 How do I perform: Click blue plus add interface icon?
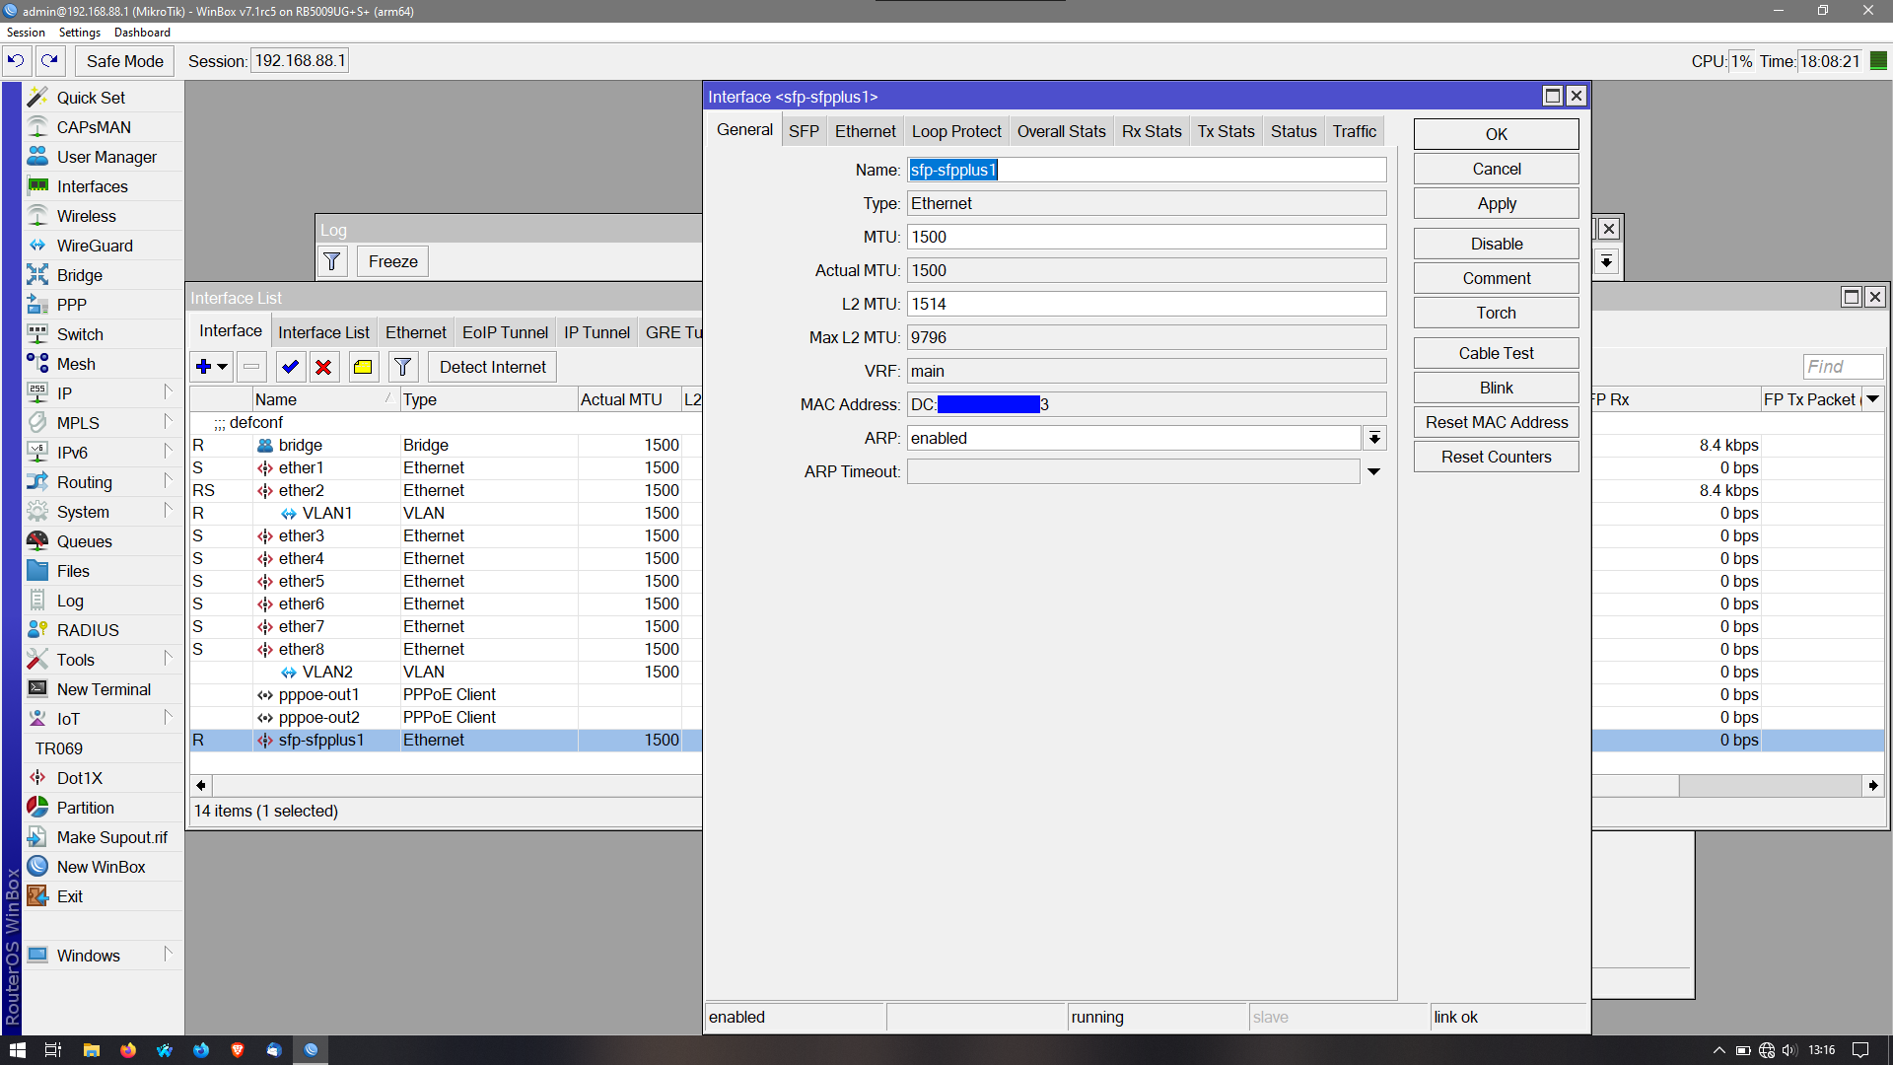[x=204, y=367]
